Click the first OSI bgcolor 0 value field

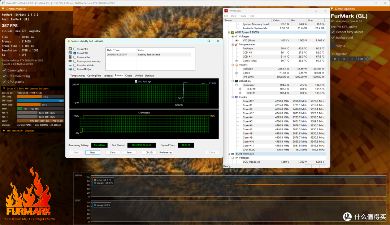pyautogui.click(x=335, y=59)
